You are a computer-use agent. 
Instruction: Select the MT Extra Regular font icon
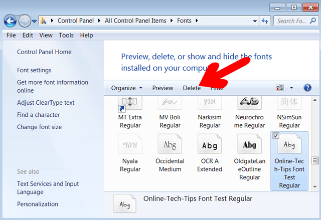point(130,104)
